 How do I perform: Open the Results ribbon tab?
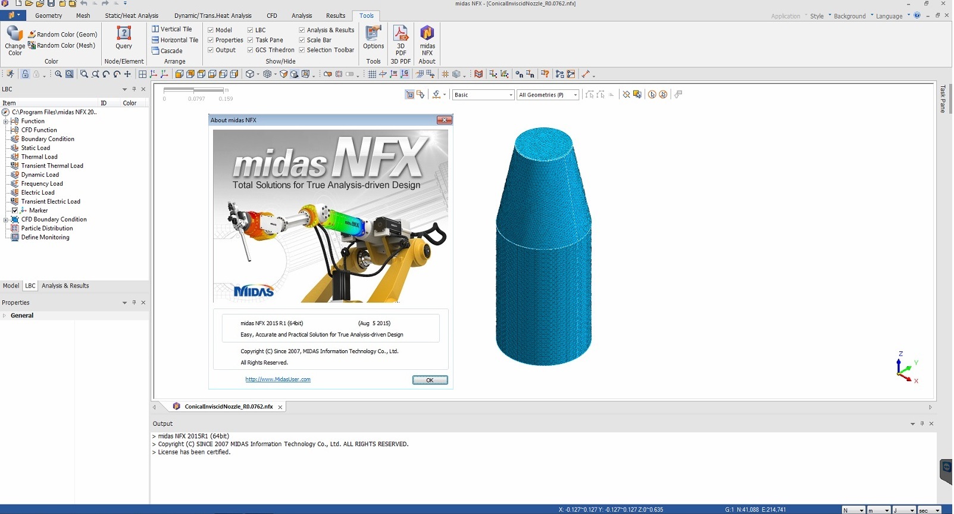pyautogui.click(x=336, y=15)
